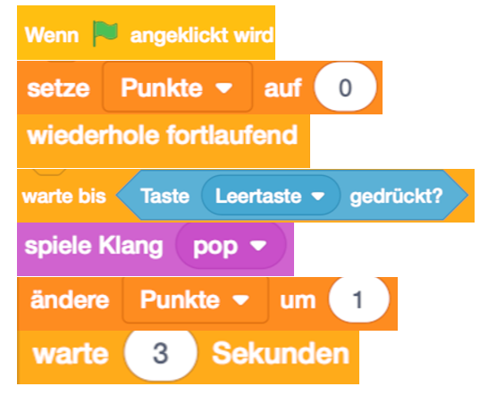
Task: Click the gedrückt? text in the blue block
Action: coord(396,197)
